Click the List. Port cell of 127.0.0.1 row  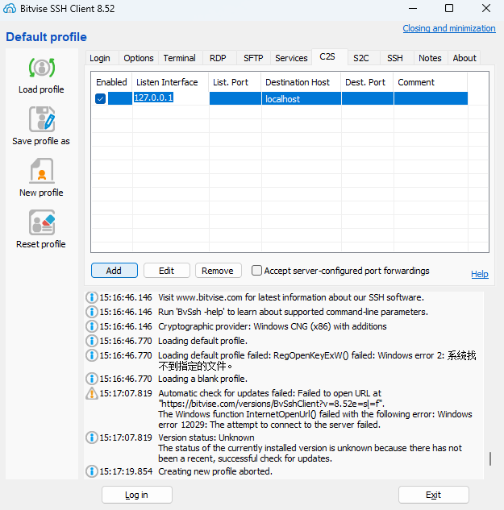point(235,98)
